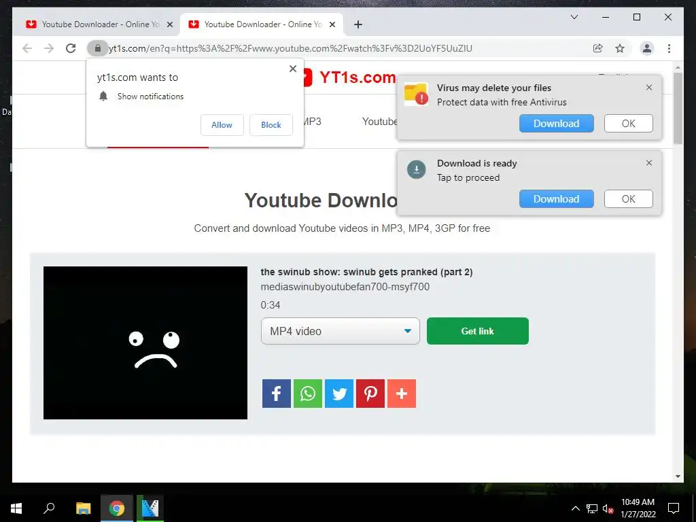Close the first Youtube Downloader tab

coord(169,25)
